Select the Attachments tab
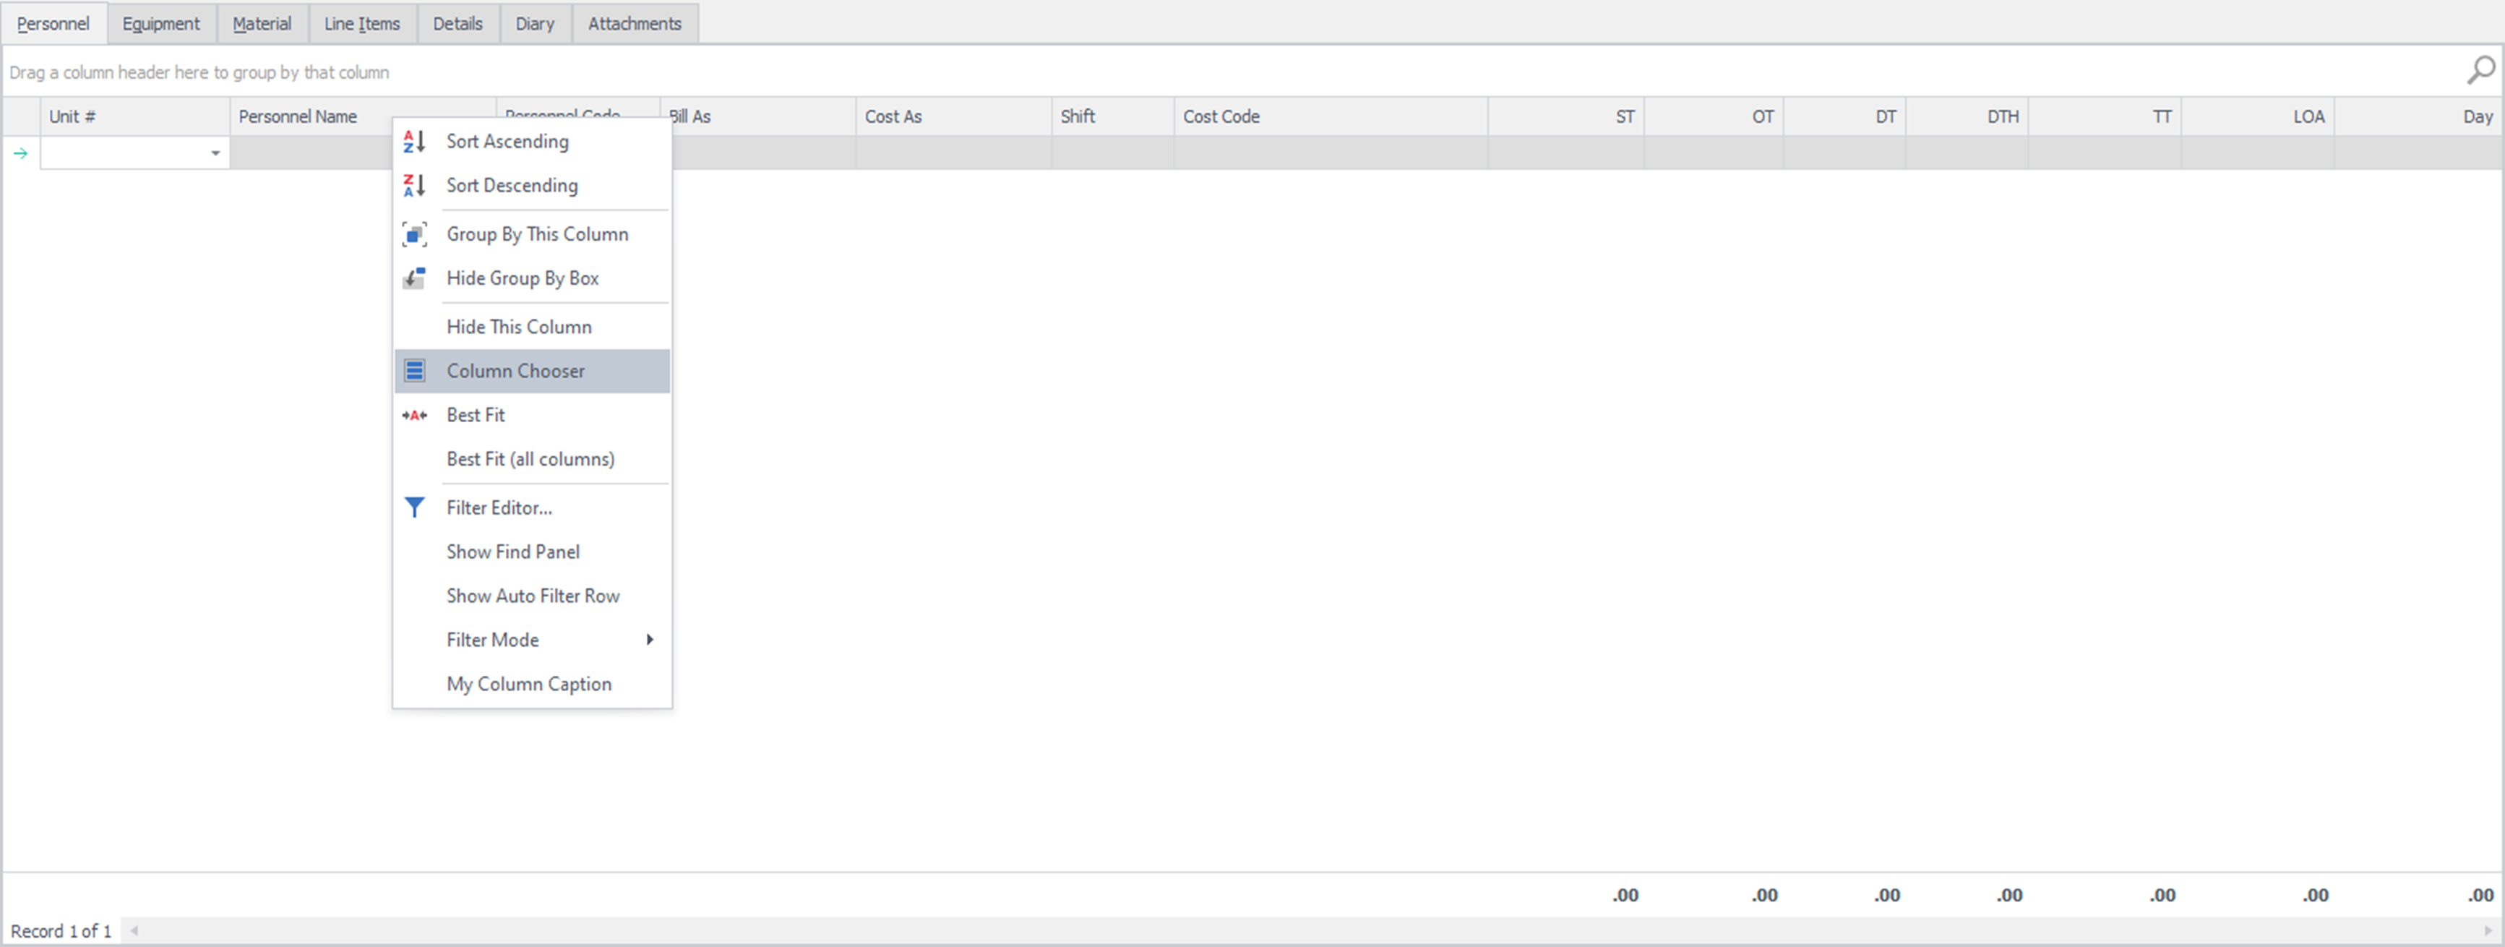Image resolution: width=2505 pixels, height=947 pixels. pos(634,23)
